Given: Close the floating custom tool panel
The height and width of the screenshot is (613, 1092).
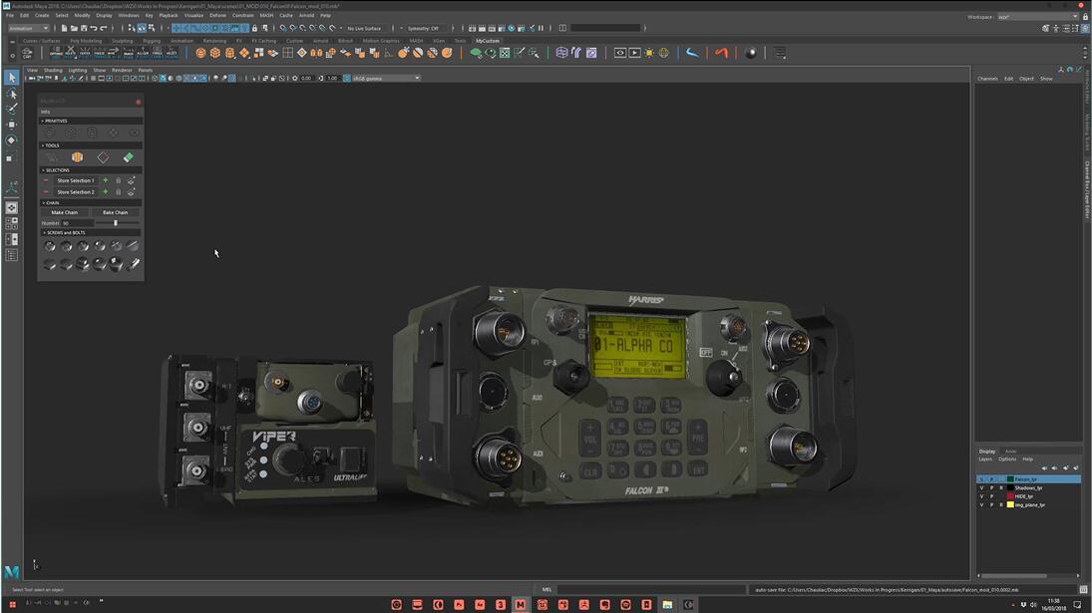Looking at the screenshot, I should tap(138, 102).
